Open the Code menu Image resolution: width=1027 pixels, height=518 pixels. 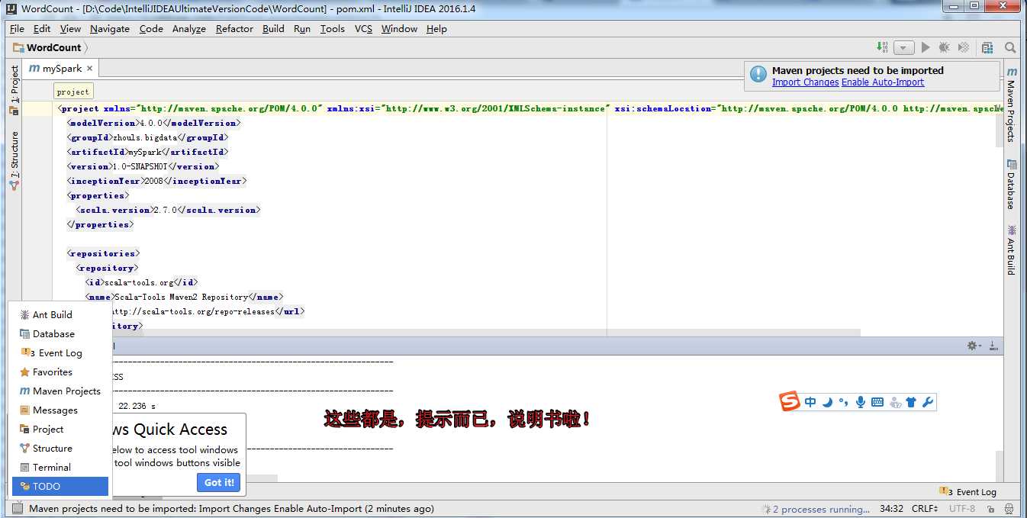coord(151,29)
